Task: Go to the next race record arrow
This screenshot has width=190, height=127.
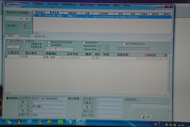Action: [x=21, y=19]
